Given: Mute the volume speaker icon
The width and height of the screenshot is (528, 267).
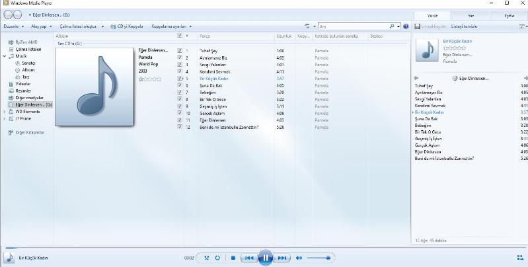Looking at the screenshot, I should click(x=299, y=258).
